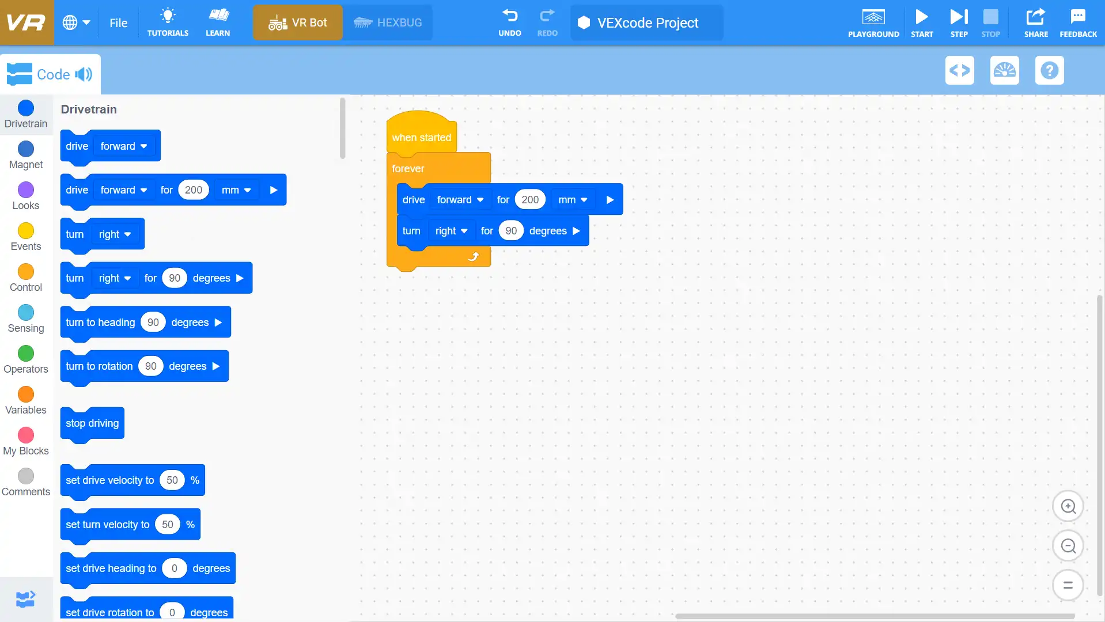Select the Sensing block category
Screen dimensions: 1105x622
(25, 318)
